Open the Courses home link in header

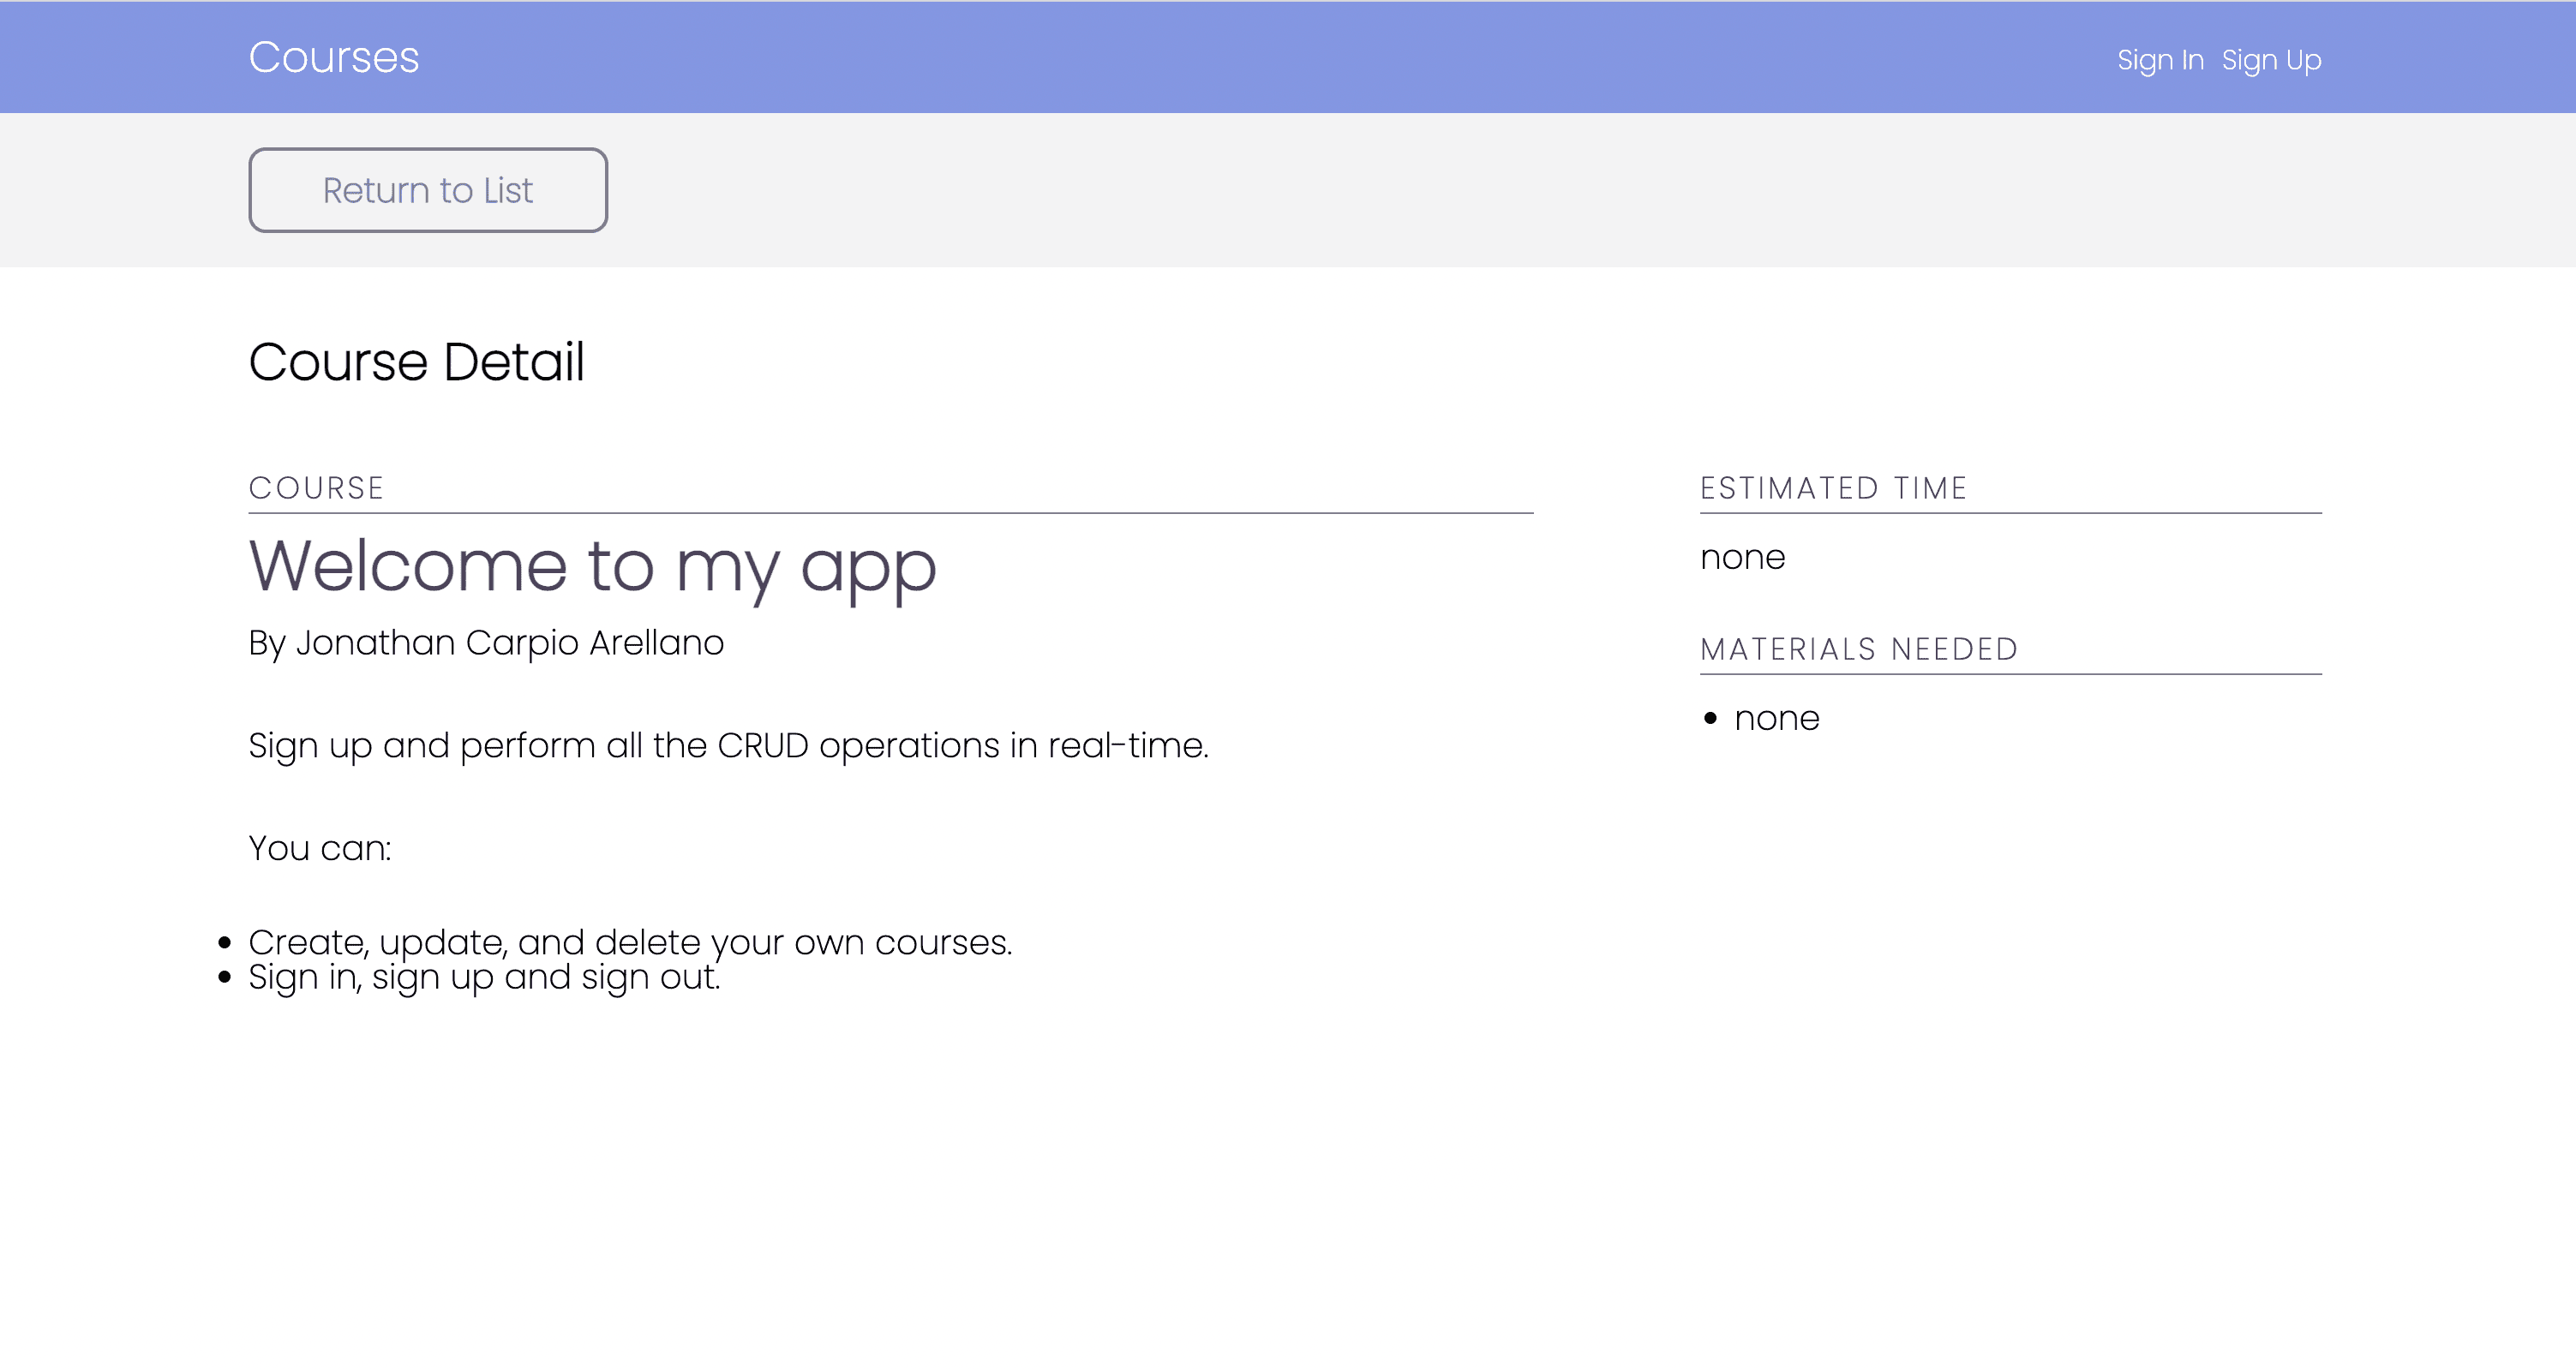(x=333, y=57)
